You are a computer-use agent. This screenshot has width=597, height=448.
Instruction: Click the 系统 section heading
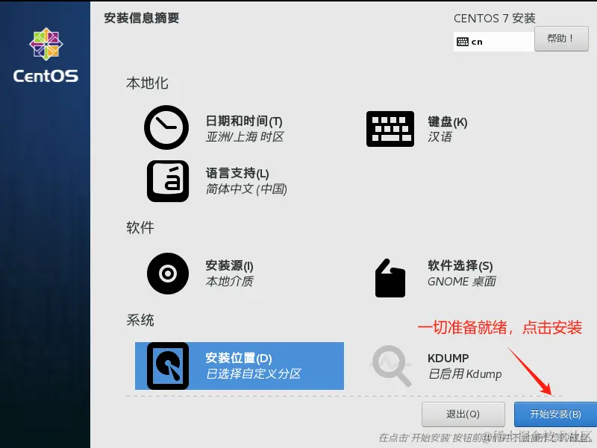(140, 321)
